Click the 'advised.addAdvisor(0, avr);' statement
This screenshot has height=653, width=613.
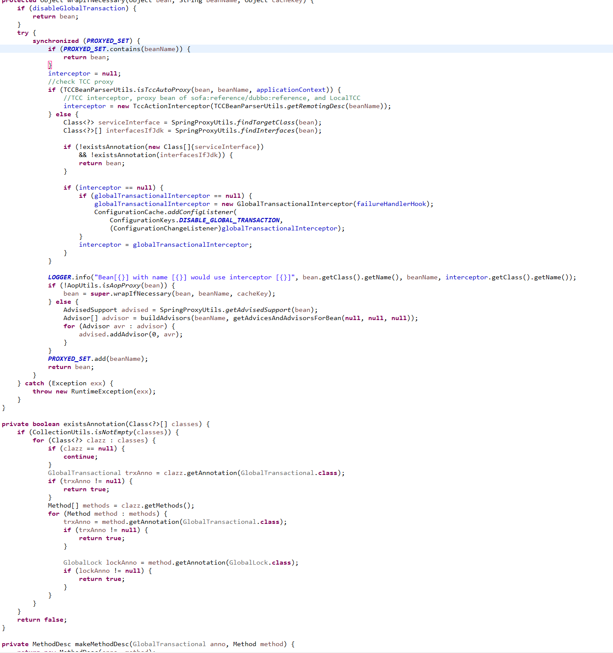point(131,334)
